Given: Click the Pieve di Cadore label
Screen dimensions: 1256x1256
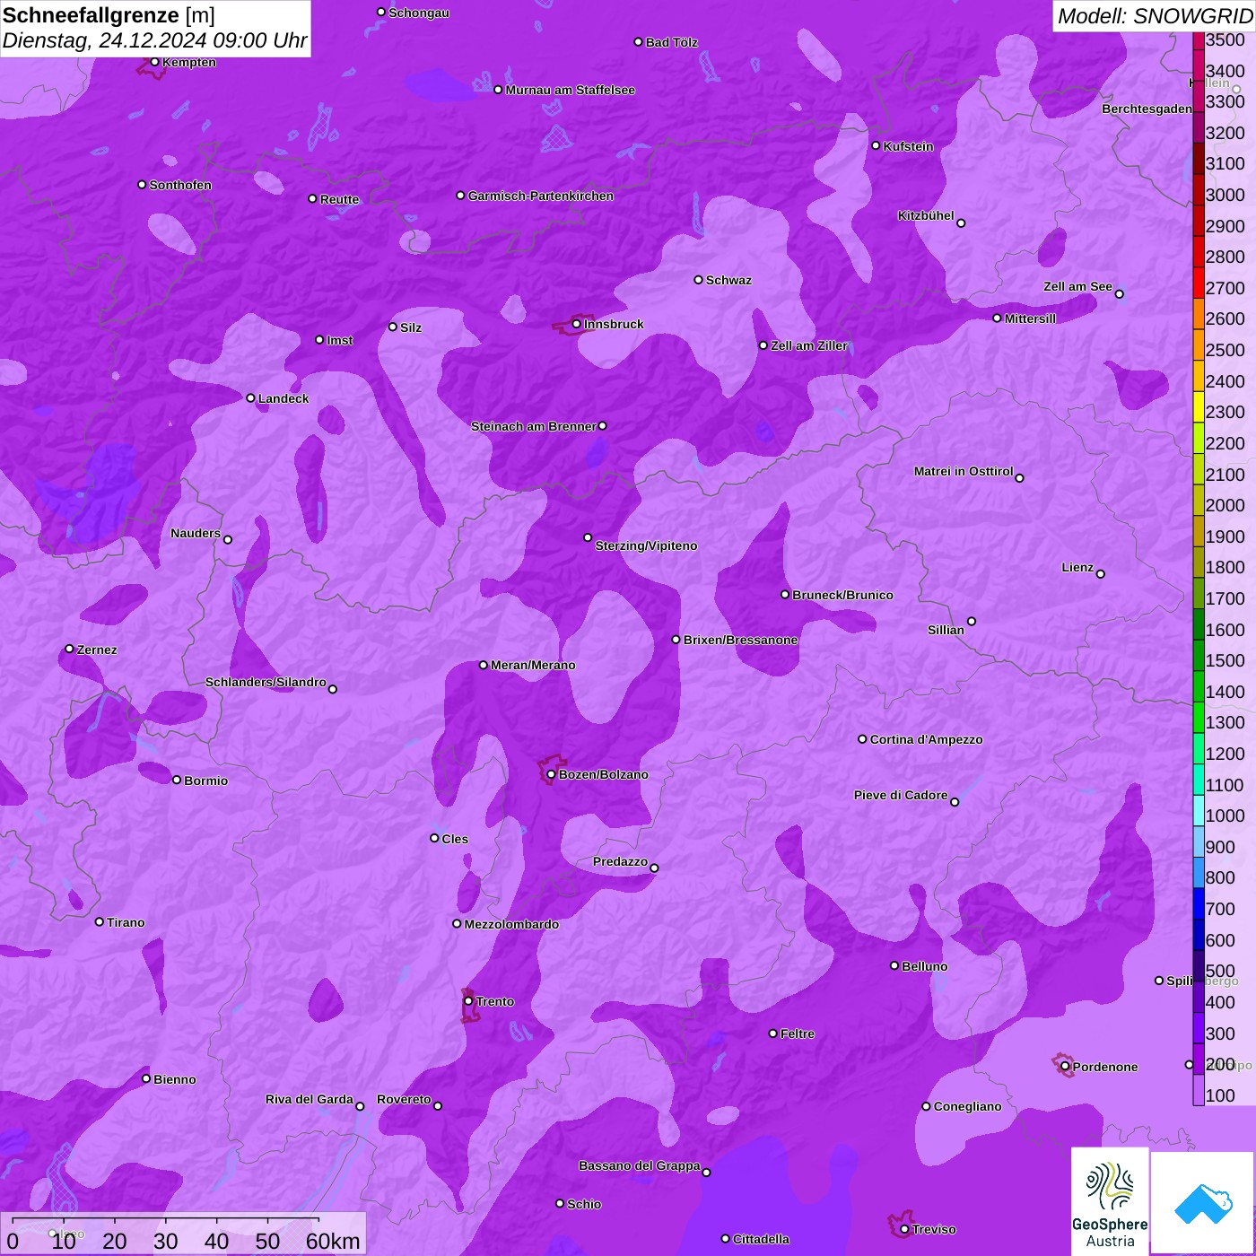Looking at the screenshot, I should pos(901,795).
